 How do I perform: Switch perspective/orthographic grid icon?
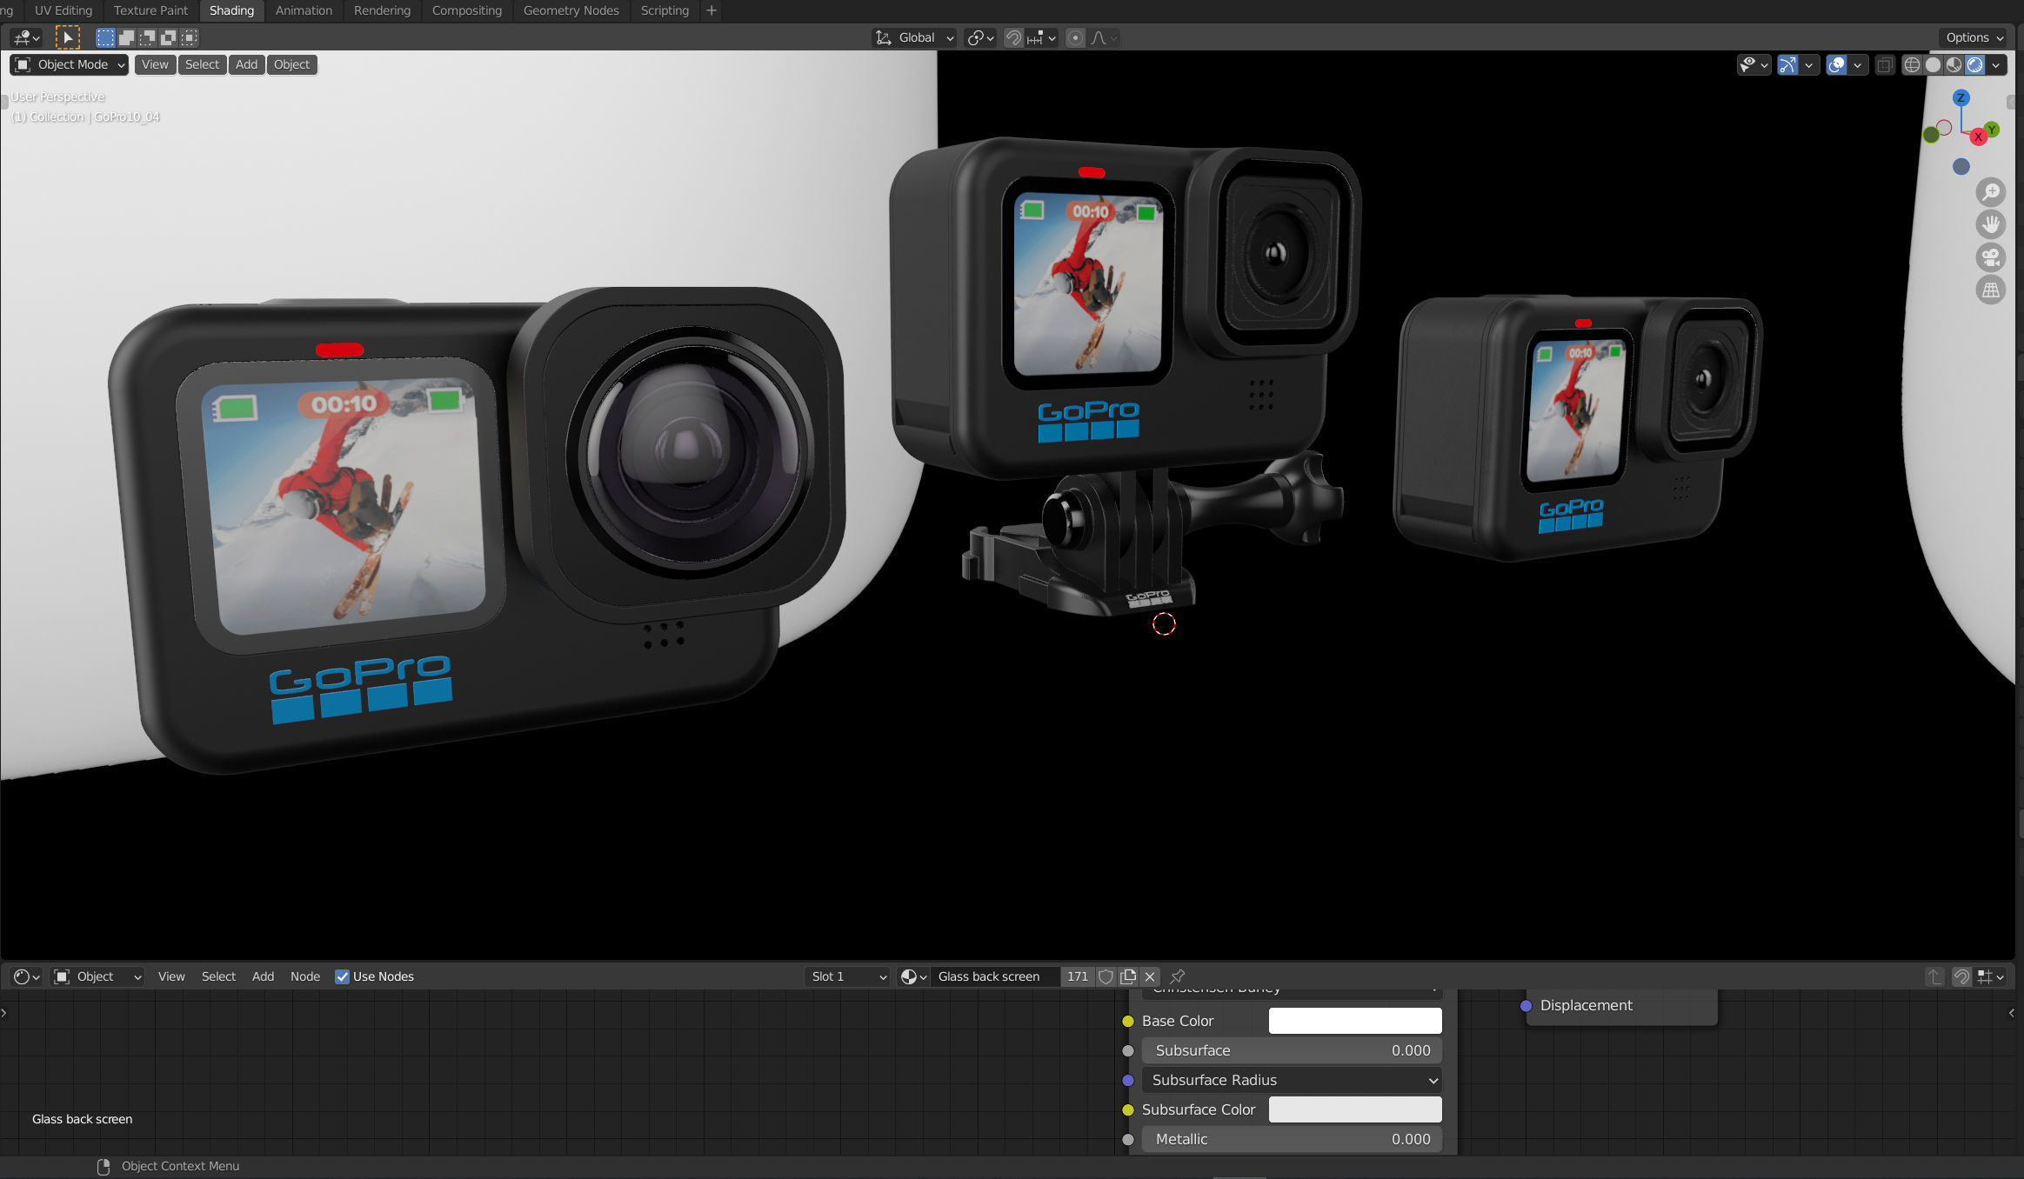point(1991,290)
